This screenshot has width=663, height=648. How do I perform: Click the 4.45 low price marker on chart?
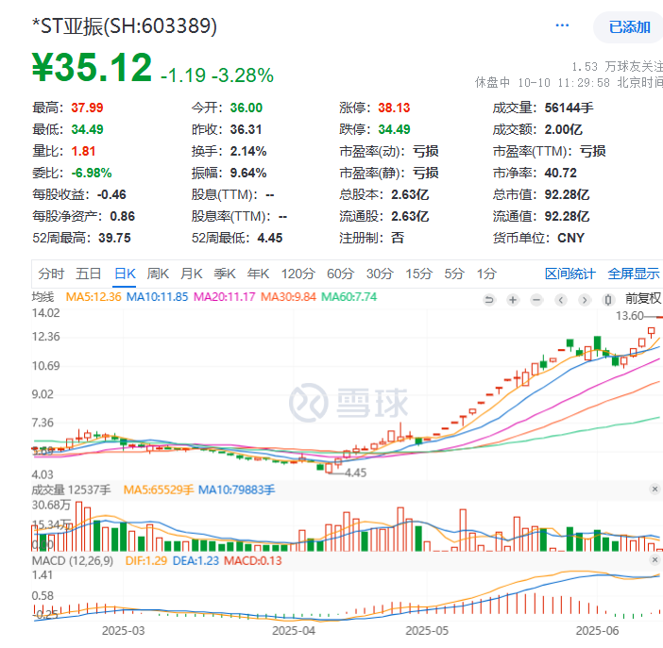click(x=356, y=473)
